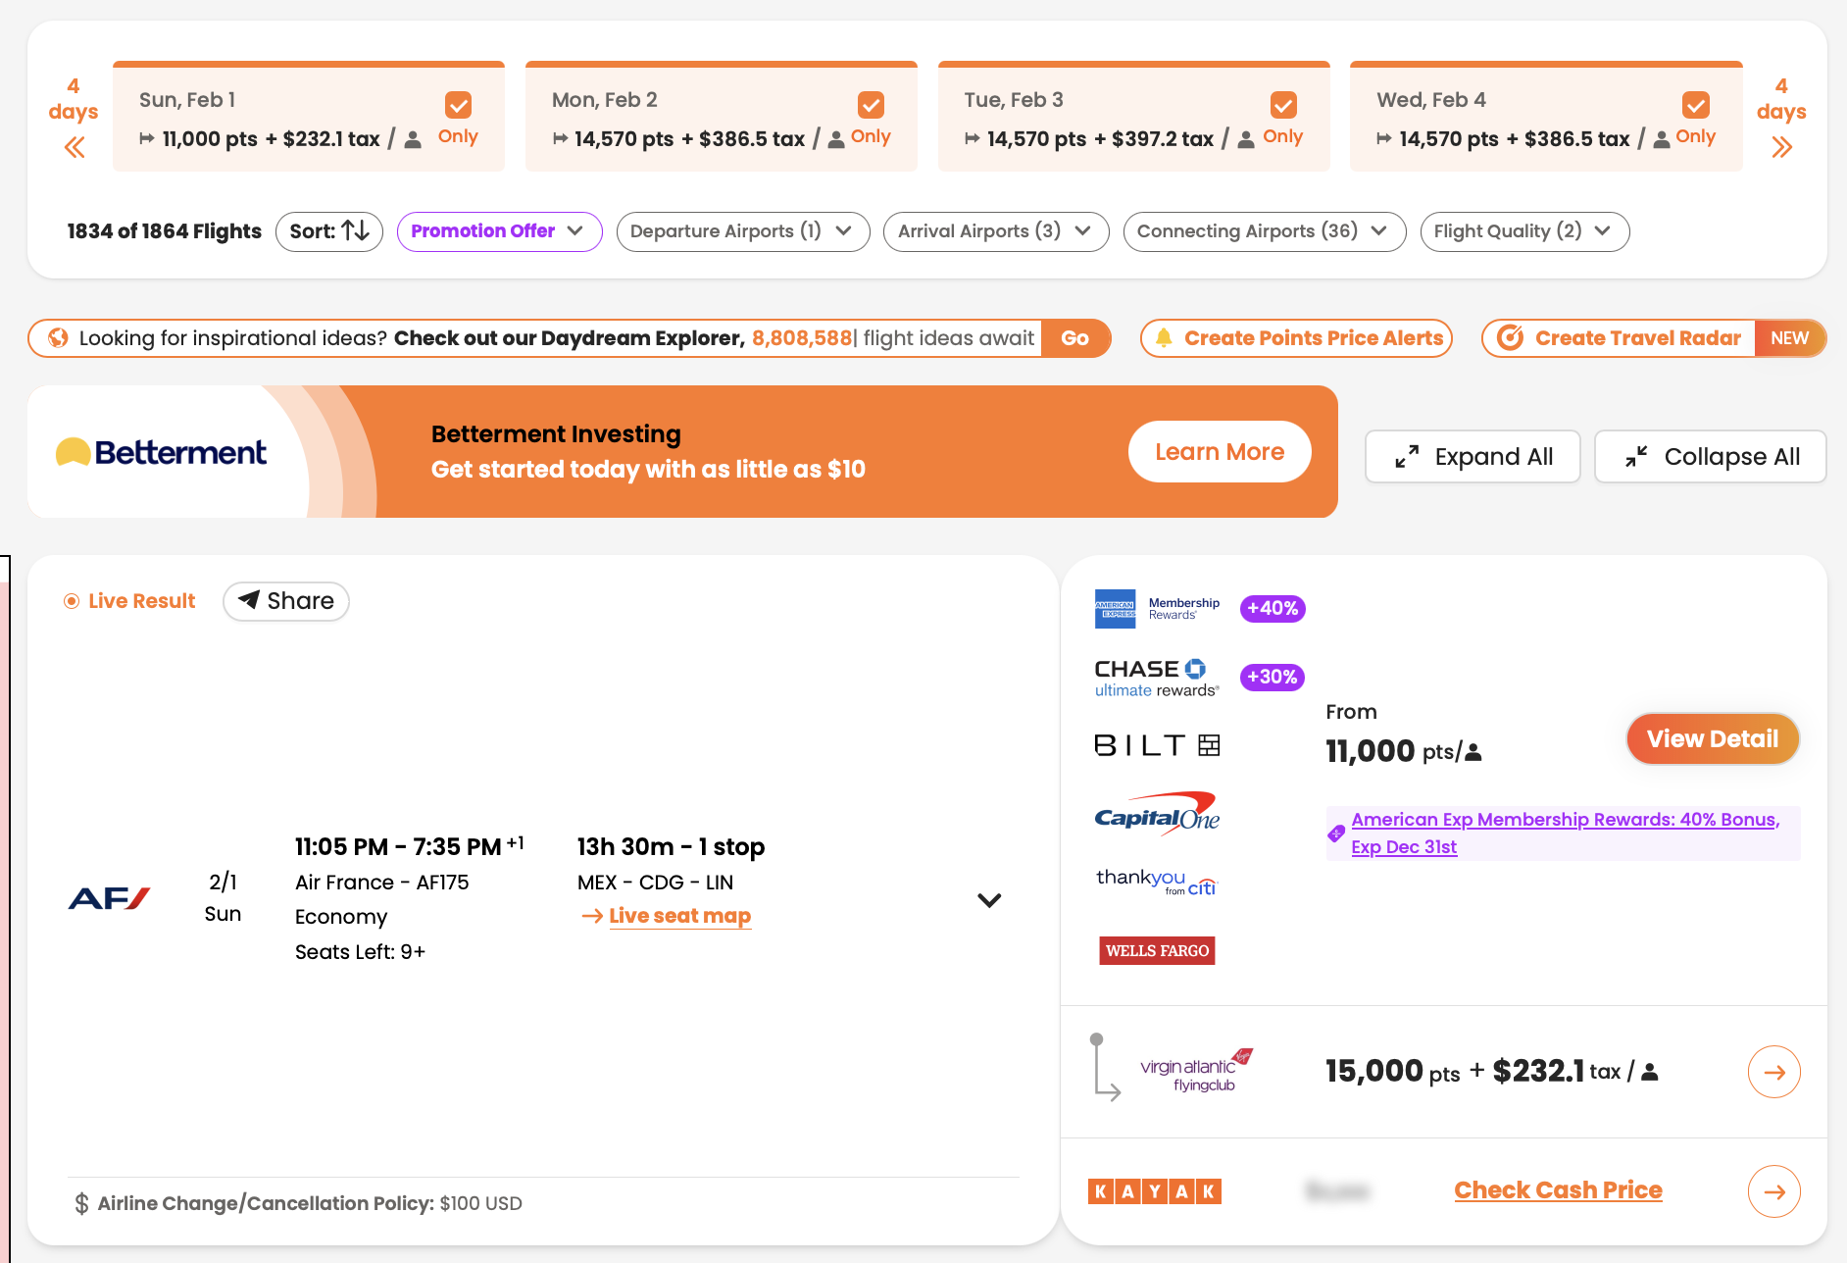Screen dimensions: 1847x1263
Task: Open the Promotion Offer dropdown
Action: (499, 231)
